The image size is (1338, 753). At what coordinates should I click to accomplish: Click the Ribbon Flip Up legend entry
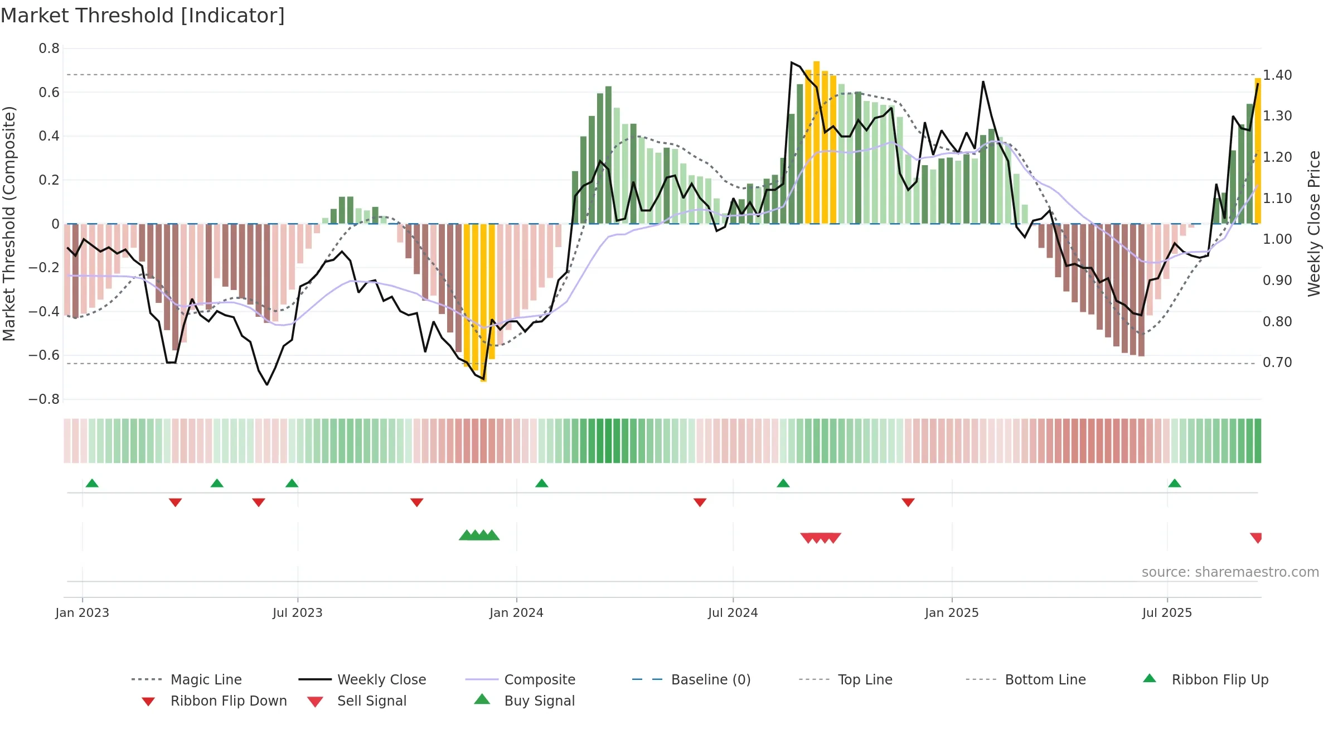[1205, 679]
